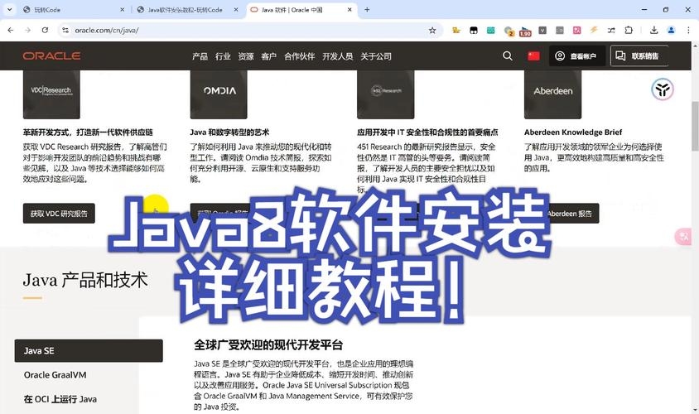Image resolution: width=699 pixels, height=414 pixels.
Task: Open the 合作伙伴 navigation menu
Action: (300, 56)
